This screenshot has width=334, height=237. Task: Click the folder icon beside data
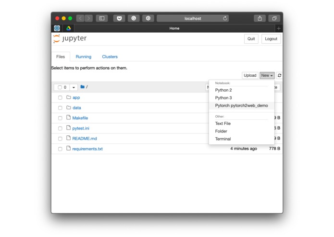coord(69,107)
